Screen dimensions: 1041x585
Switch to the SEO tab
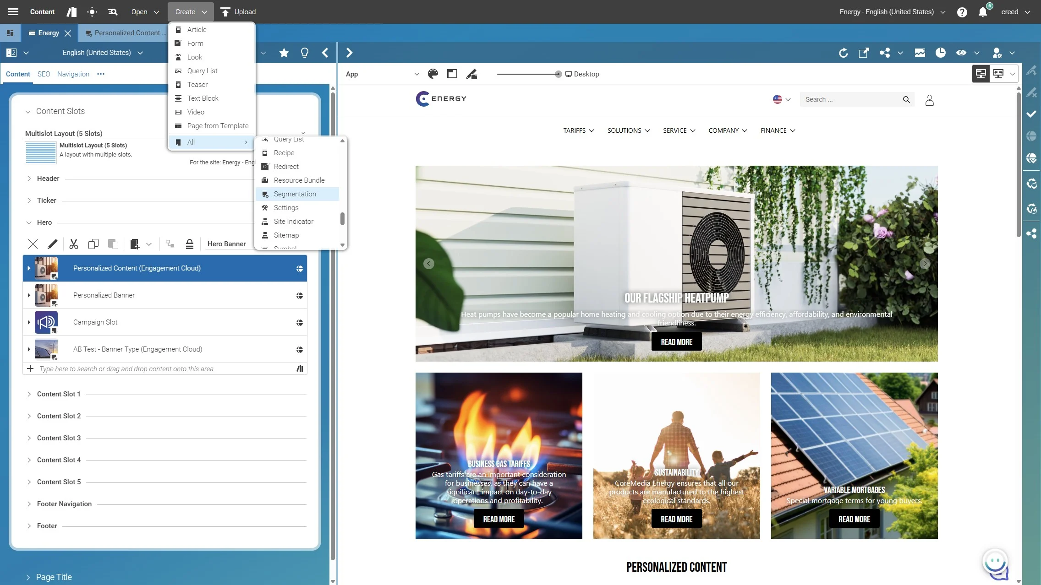pyautogui.click(x=44, y=74)
